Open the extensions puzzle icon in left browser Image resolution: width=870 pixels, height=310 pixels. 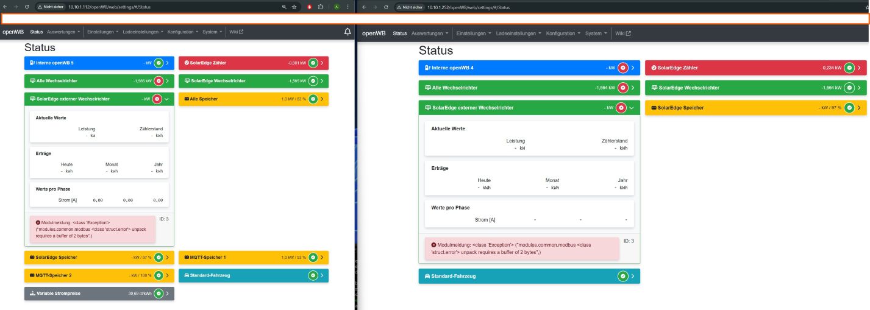click(x=321, y=7)
